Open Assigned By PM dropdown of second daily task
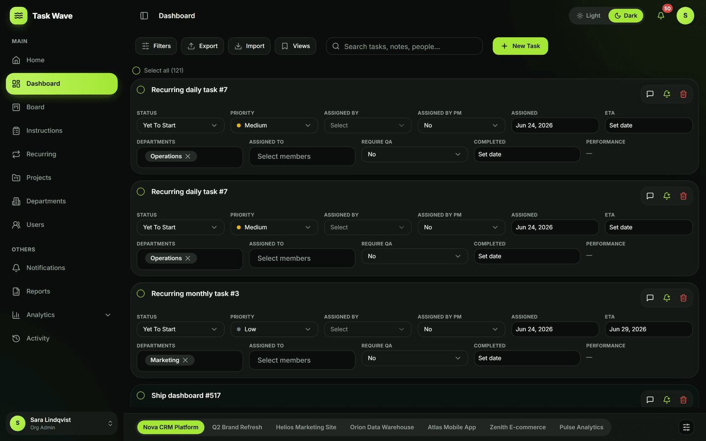Image resolution: width=706 pixels, height=441 pixels. pos(461,227)
